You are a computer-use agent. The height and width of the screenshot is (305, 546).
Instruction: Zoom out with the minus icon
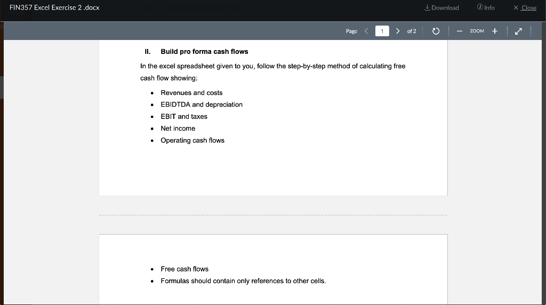pyautogui.click(x=459, y=31)
